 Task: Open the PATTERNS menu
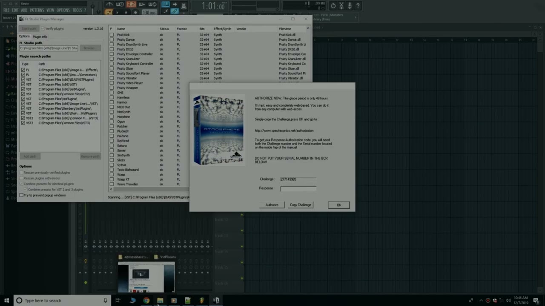(x=37, y=10)
